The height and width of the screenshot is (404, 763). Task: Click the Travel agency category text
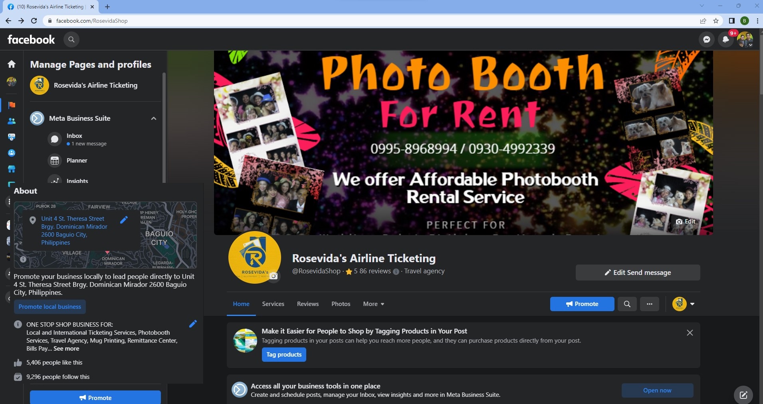(x=424, y=271)
